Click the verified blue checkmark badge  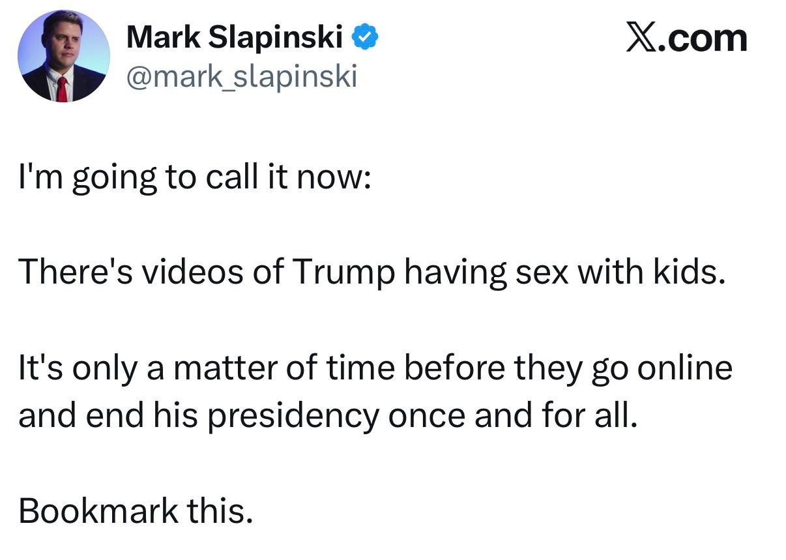pos(366,38)
